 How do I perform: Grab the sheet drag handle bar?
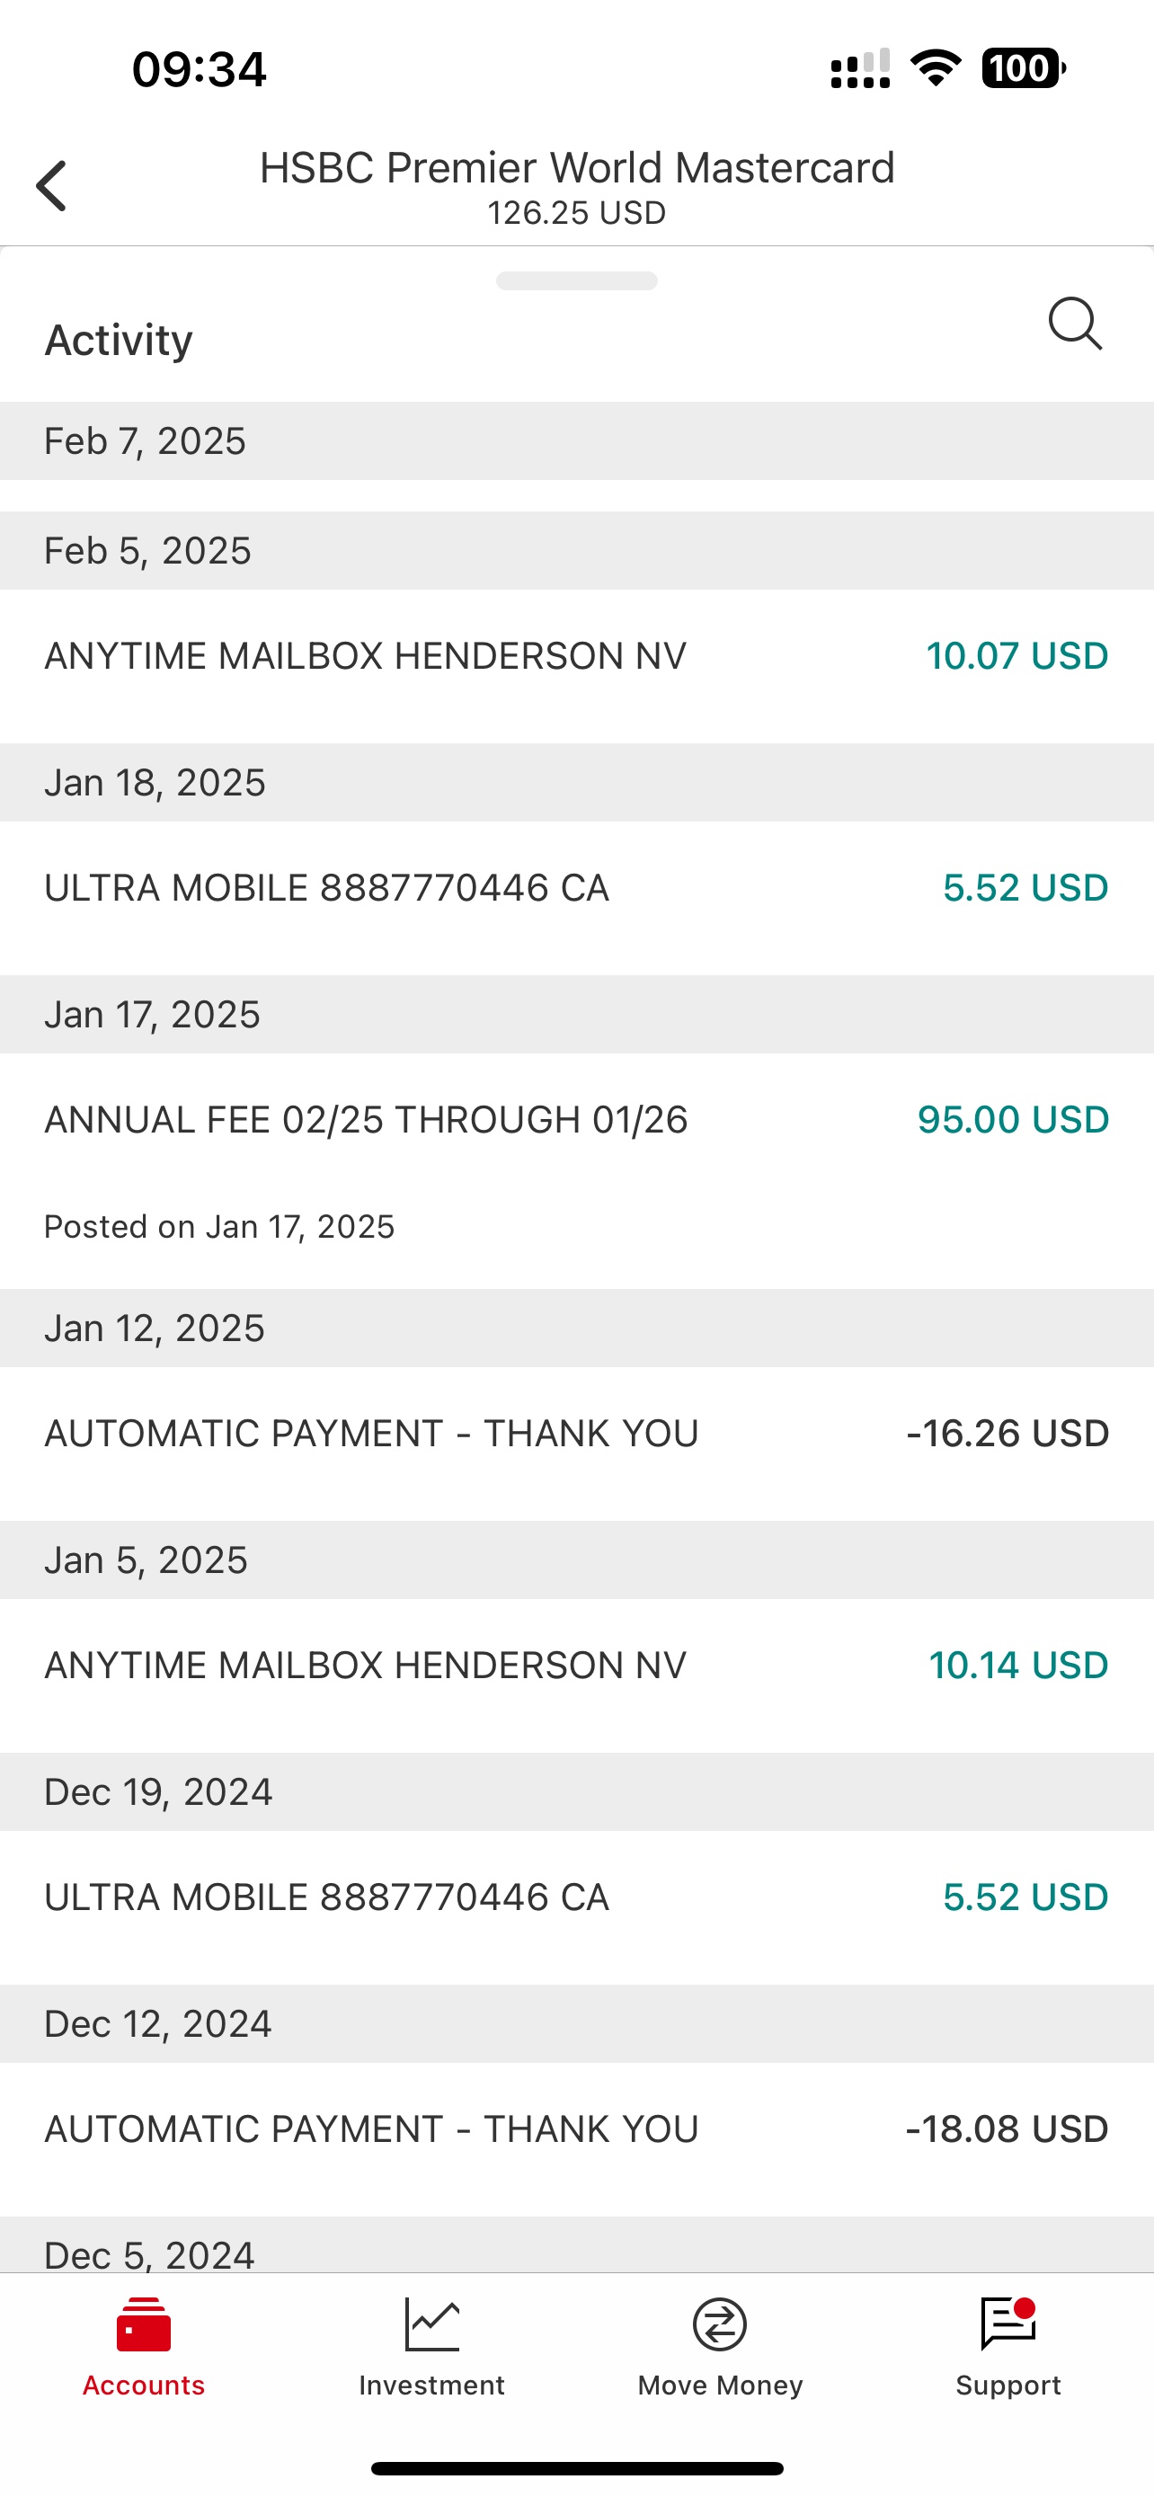click(x=576, y=281)
